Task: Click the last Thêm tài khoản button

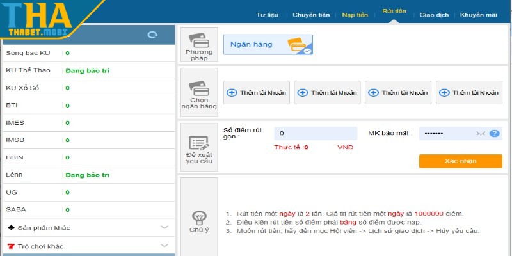Action: click(469, 93)
